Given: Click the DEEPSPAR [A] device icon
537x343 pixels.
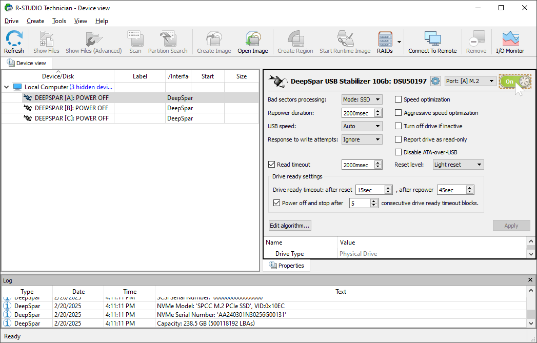Looking at the screenshot, I should 27,97.
